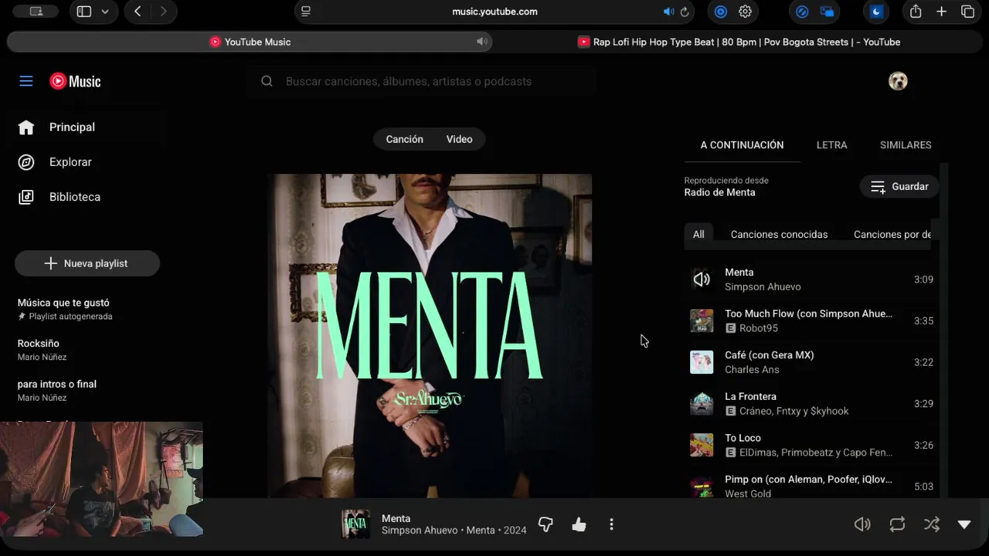The height and width of the screenshot is (556, 989).
Task: Click the player bar volume icon
Action: (x=862, y=524)
